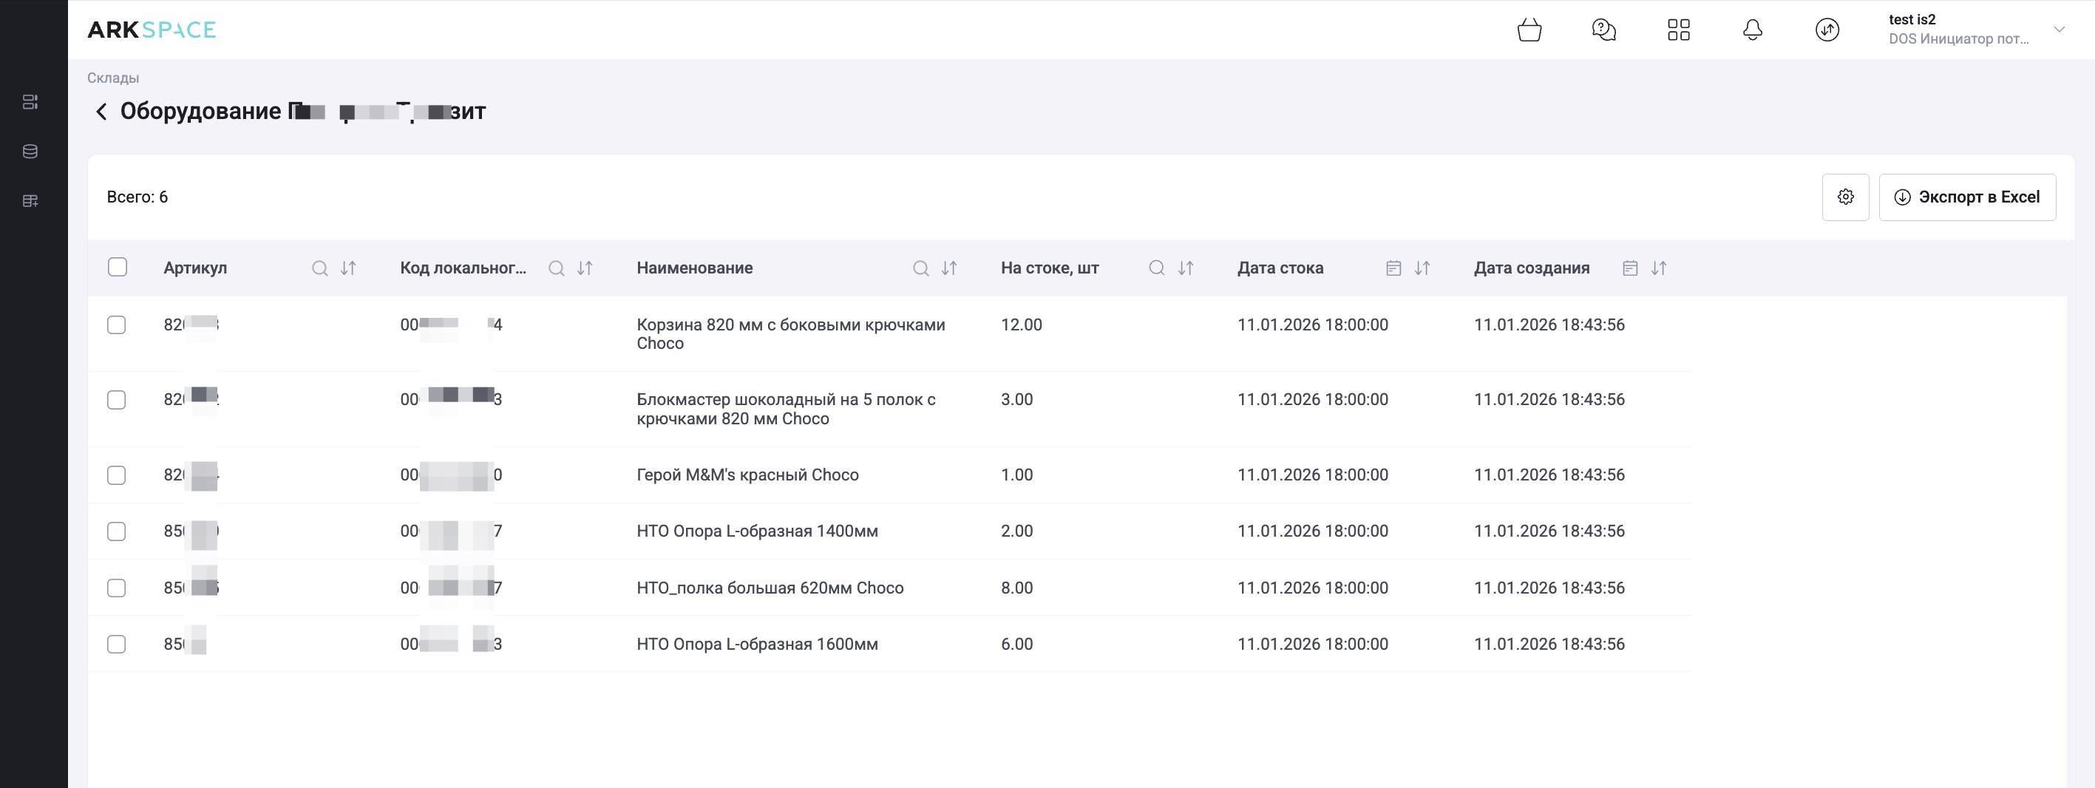
Task: Toggle the select-all checkbox in header
Action: [117, 268]
